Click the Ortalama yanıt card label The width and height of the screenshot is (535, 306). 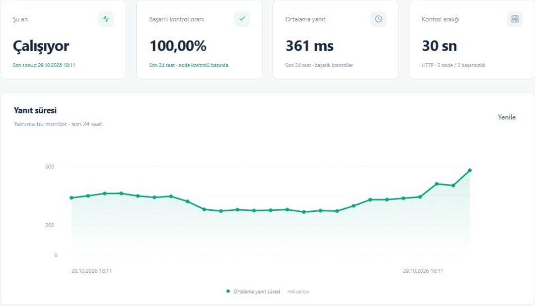[305, 19]
